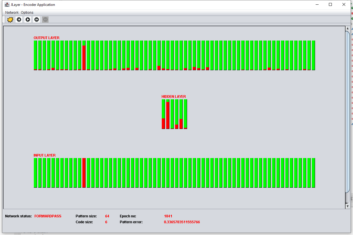Click the vertical scrollbar down arrow
353x235 pixels.
pyautogui.click(x=347, y=206)
